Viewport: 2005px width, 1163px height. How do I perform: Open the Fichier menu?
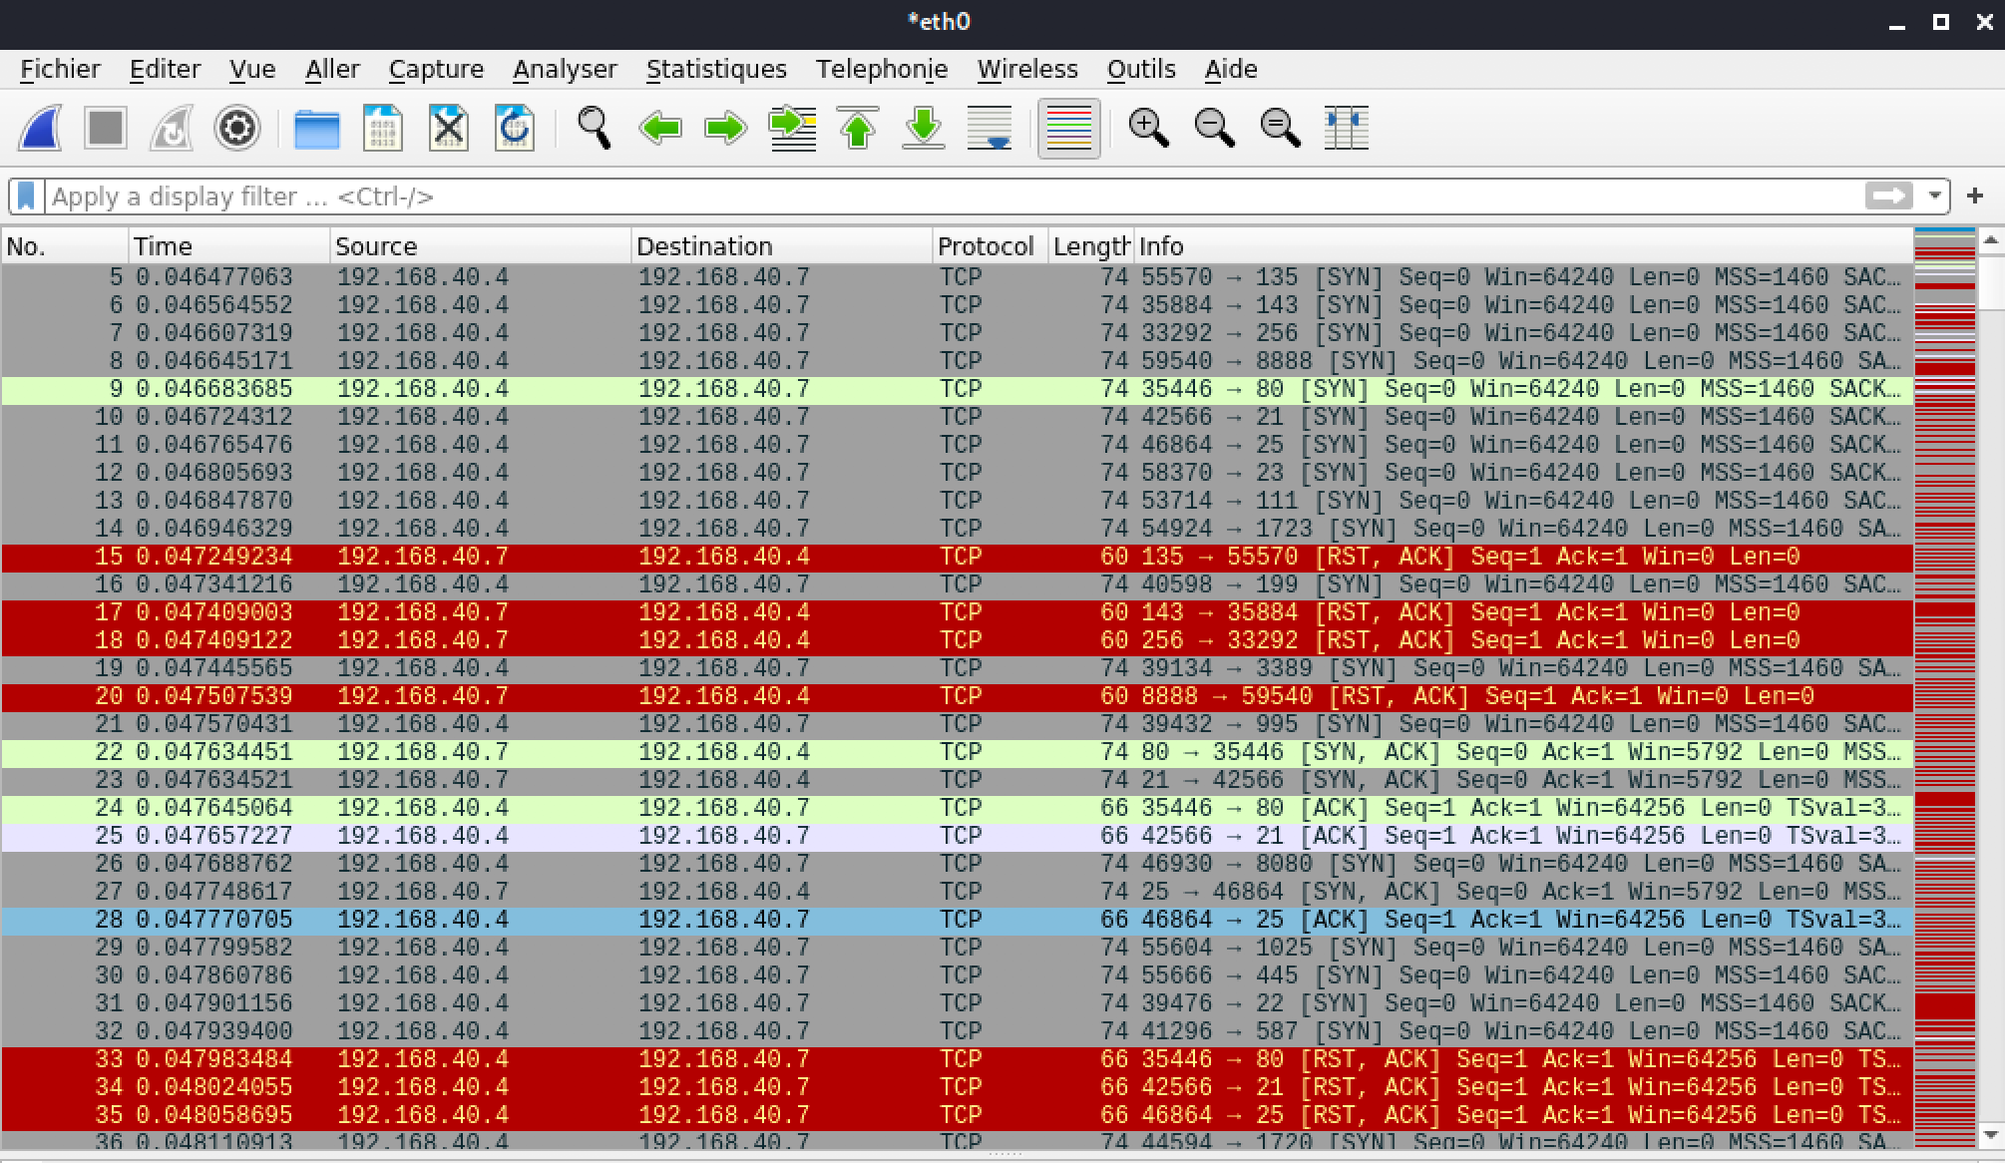tap(60, 69)
